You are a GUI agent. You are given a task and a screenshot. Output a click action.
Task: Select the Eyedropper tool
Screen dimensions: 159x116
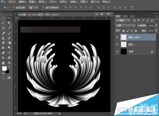pyautogui.click(x=9, y=28)
